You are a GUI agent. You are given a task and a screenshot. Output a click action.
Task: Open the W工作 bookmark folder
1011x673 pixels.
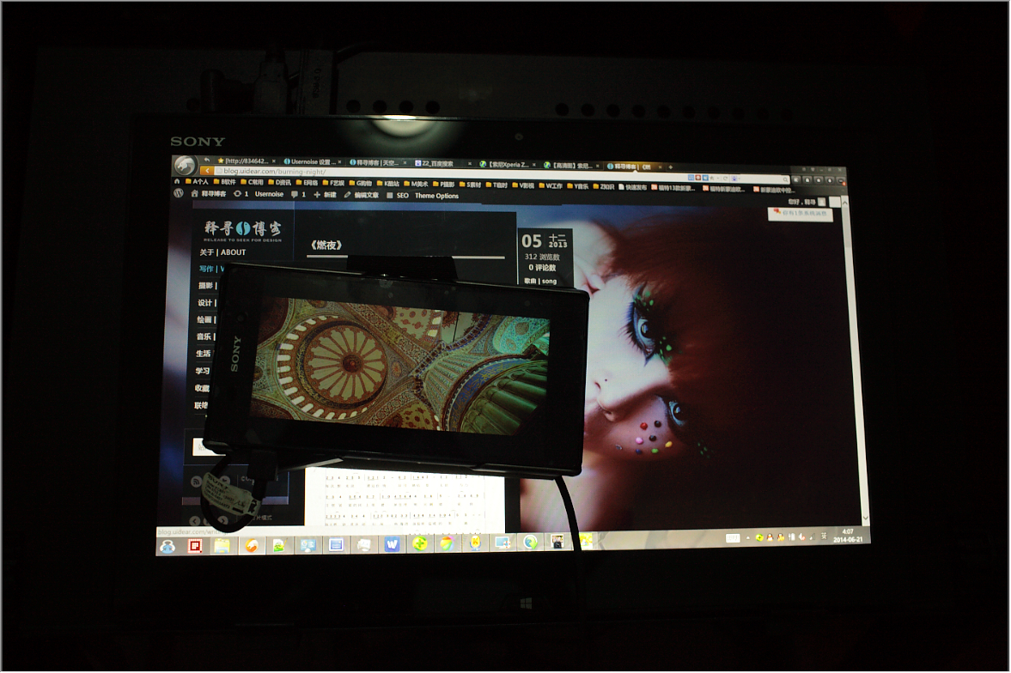click(551, 185)
